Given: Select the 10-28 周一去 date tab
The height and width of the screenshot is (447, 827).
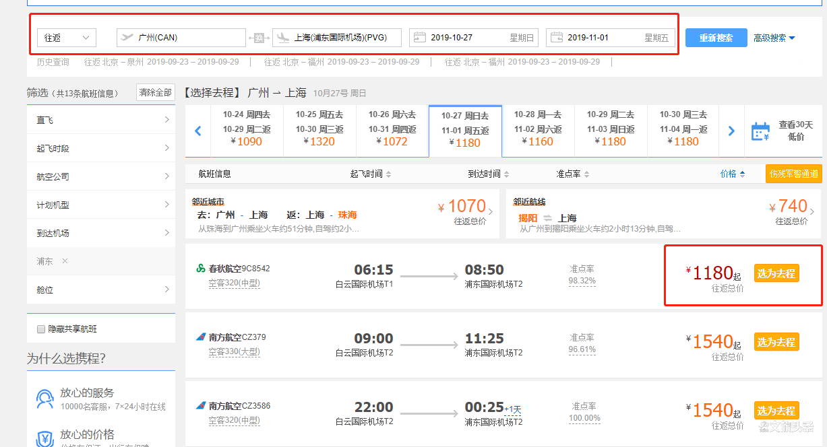Looking at the screenshot, I should tap(538, 128).
